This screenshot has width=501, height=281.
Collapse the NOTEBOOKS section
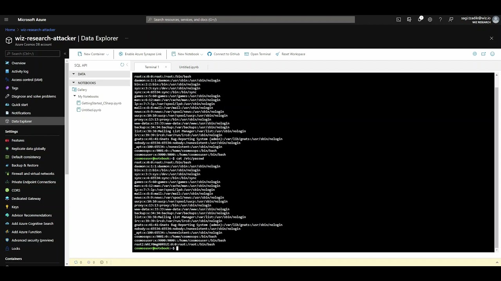pyautogui.click(x=73, y=83)
